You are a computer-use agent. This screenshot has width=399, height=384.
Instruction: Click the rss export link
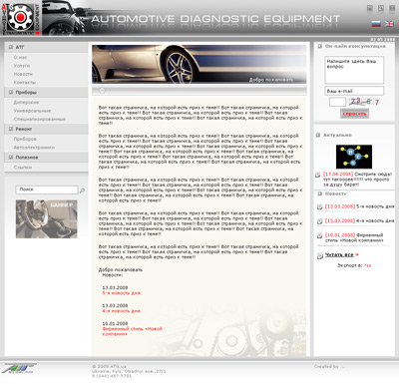point(367,265)
